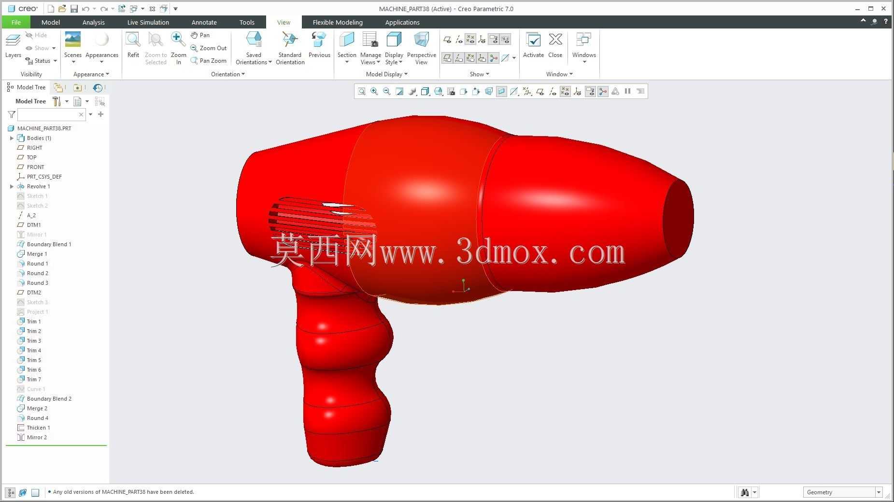
Task: Select MACHINE_PART38.PRT root node
Action: tap(43, 128)
